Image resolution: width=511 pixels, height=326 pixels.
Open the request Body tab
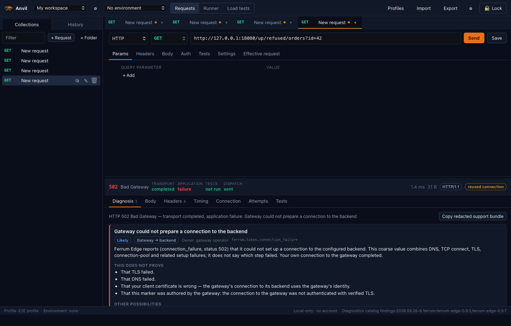pos(167,54)
